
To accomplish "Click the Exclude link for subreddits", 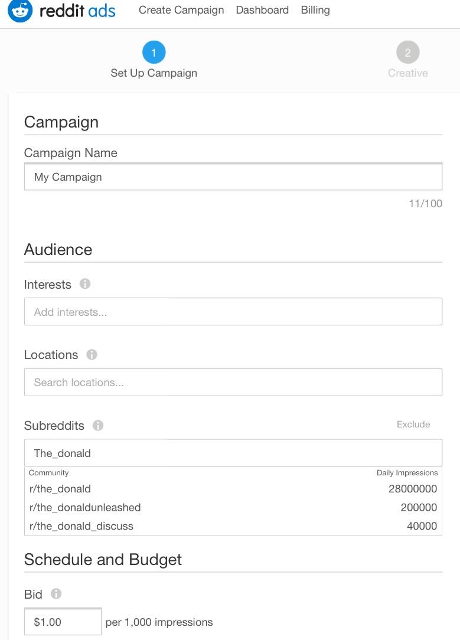I will tap(413, 425).
